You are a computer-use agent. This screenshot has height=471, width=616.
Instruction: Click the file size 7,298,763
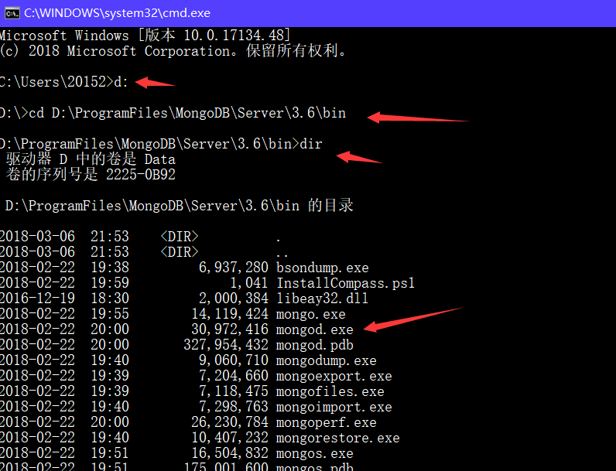coord(234,407)
